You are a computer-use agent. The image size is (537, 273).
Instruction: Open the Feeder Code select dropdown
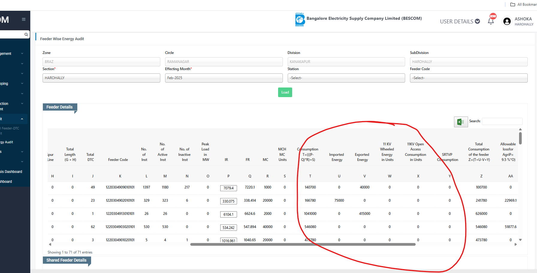[x=469, y=78]
